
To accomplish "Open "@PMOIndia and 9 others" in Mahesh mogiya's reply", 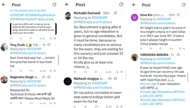I will pyautogui.click(x=93, y=88).
